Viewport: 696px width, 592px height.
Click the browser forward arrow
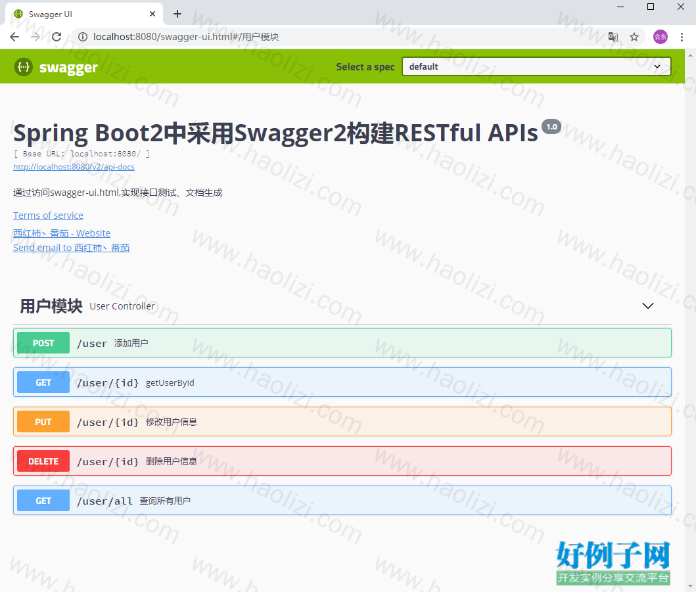coord(35,37)
